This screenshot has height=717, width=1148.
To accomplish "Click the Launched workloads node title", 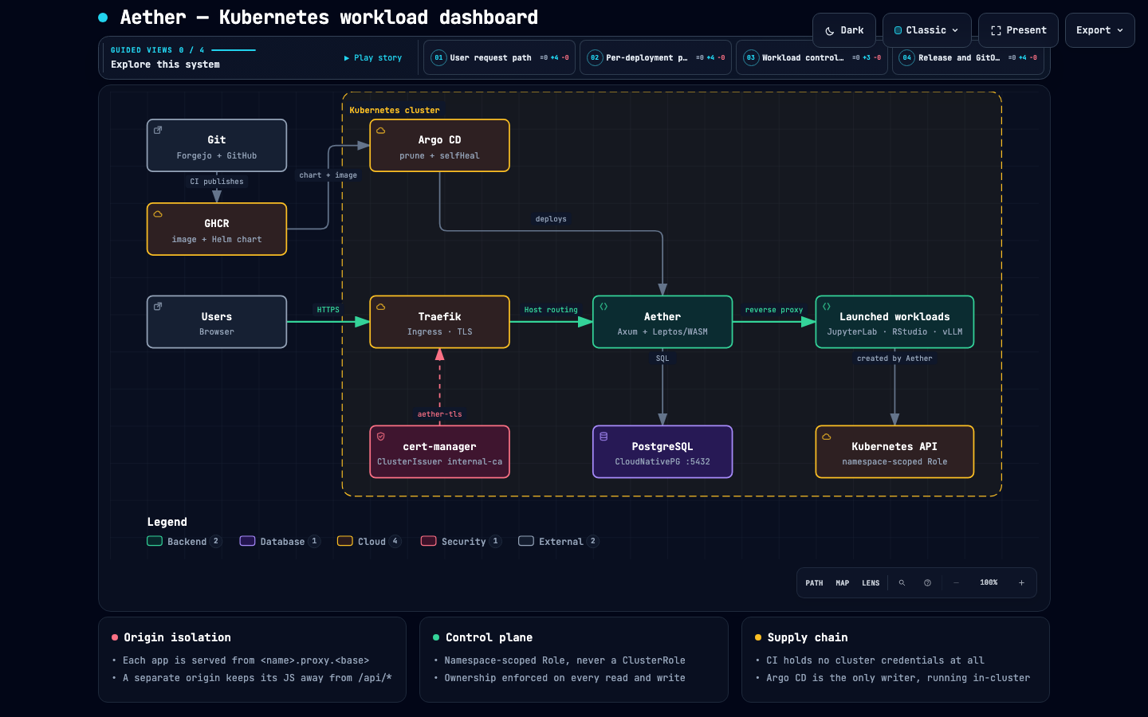I will pos(894,317).
